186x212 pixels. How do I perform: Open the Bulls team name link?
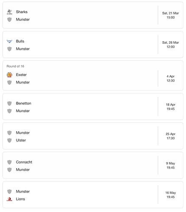point(20,41)
